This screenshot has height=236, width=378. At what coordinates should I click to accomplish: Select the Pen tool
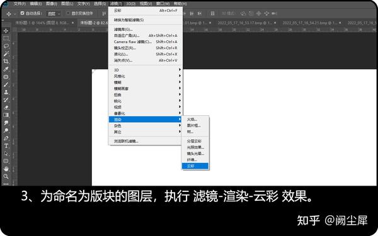point(6,138)
